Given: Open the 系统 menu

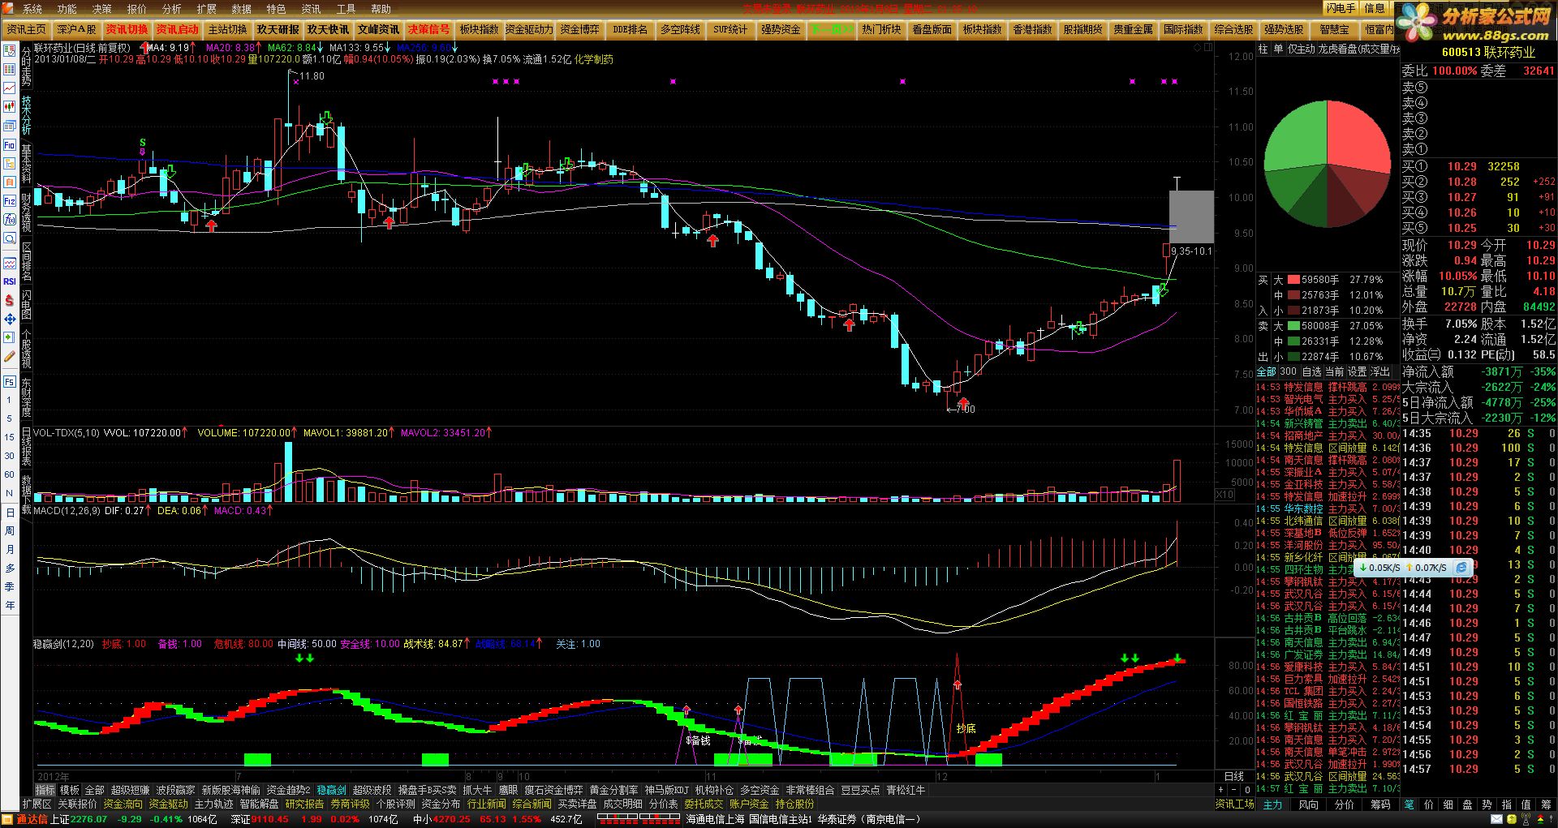Looking at the screenshot, I should point(32,9).
